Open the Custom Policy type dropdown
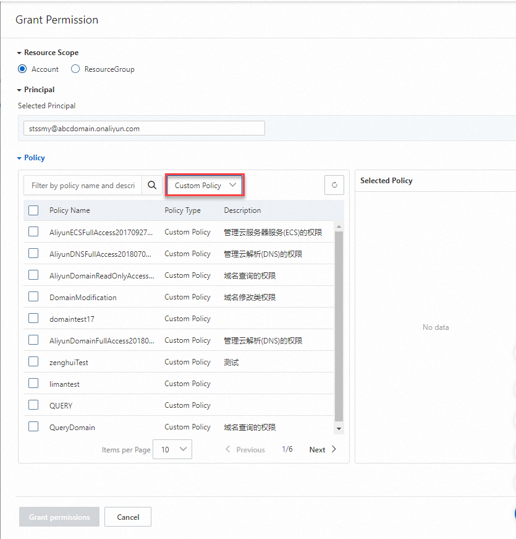The width and height of the screenshot is (516, 539). point(205,185)
